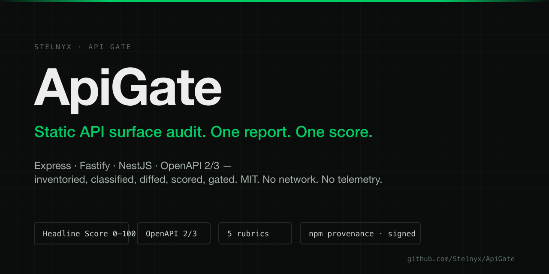Select the green Static API surface audit tagline

click(x=203, y=132)
